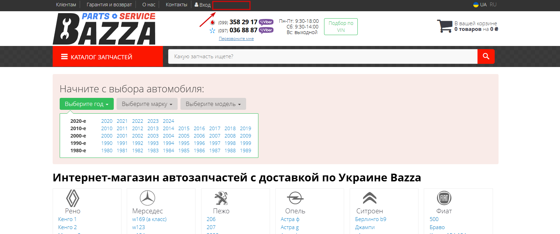
Task: Click the Viber badge next to 358 29 17
Action: tap(266, 22)
